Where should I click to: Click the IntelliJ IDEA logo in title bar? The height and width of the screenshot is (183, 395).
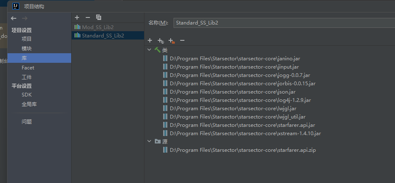15,6
